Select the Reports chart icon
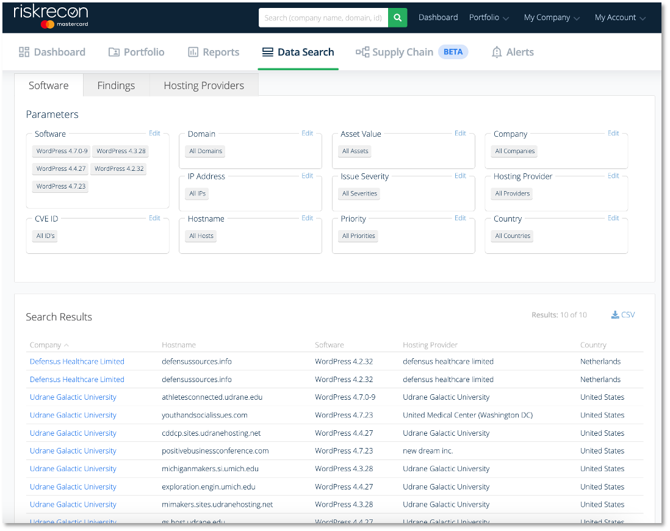 click(x=192, y=52)
